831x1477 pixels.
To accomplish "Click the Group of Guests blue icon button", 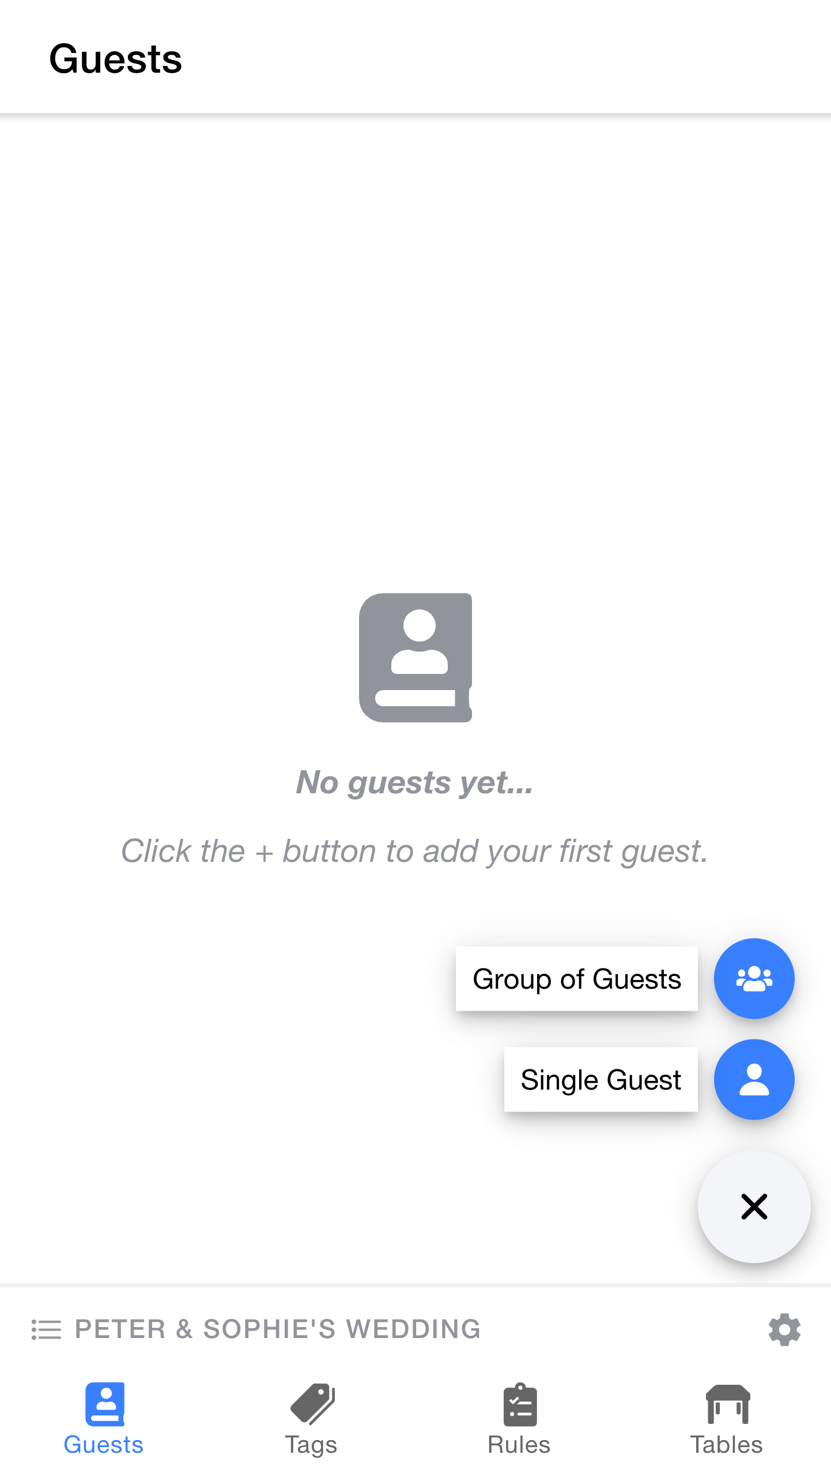I will 753,978.
